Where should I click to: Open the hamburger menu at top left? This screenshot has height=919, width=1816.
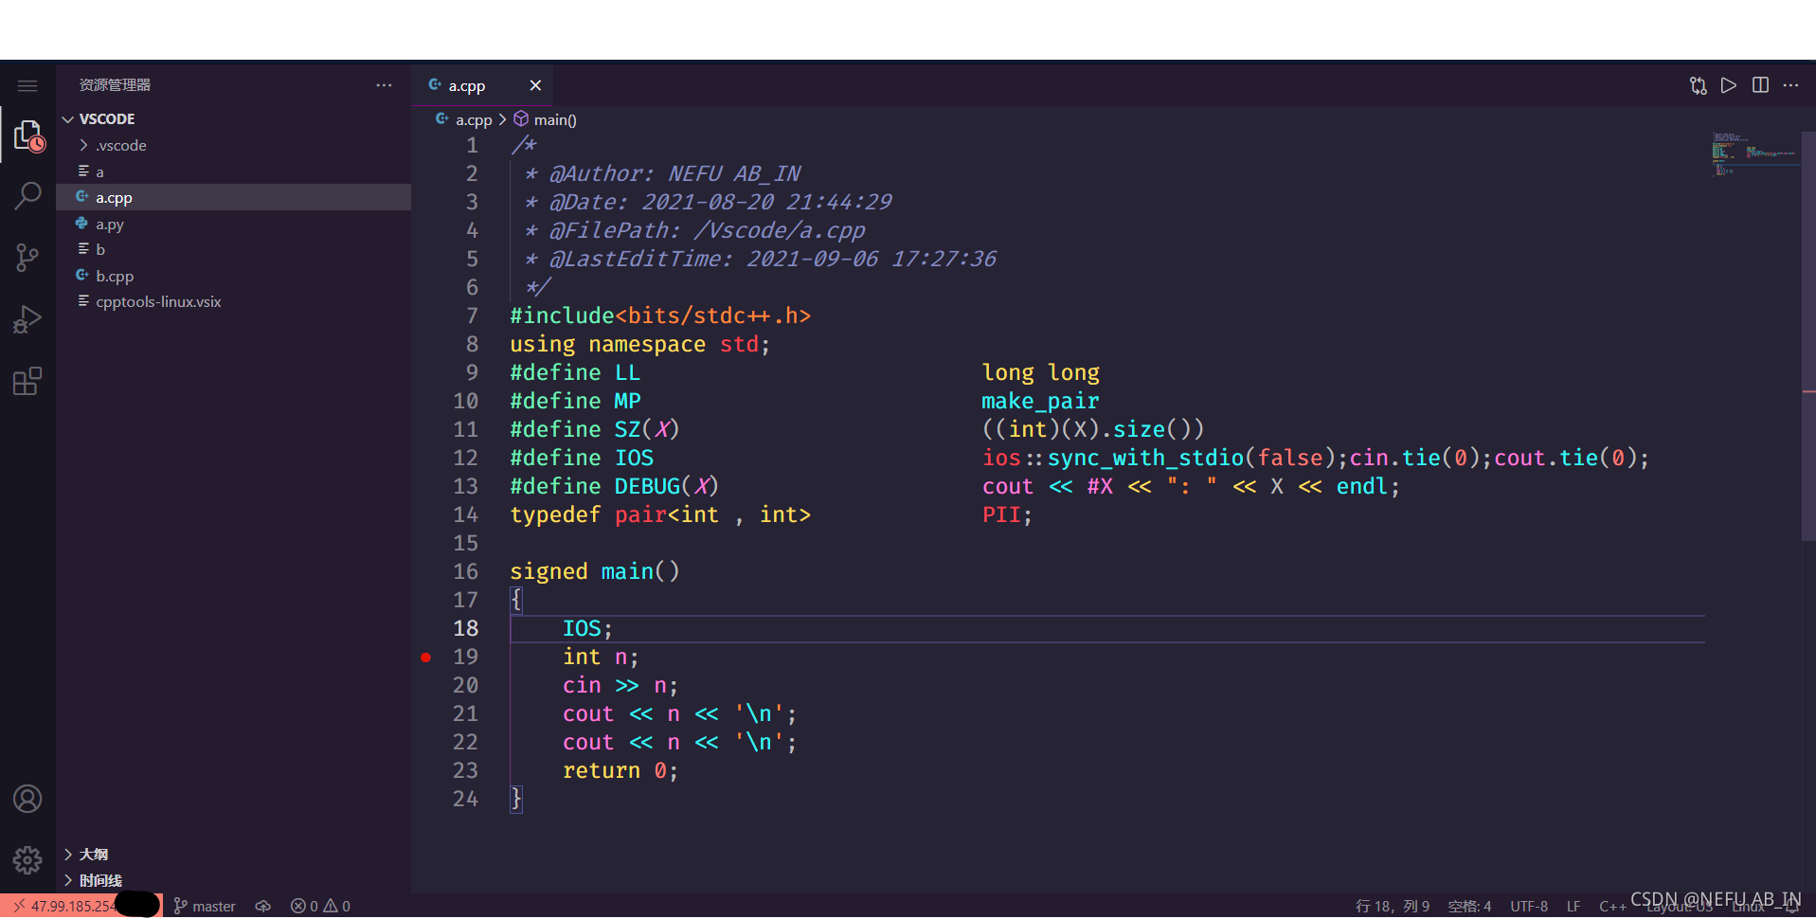click(x=27, y=84)
